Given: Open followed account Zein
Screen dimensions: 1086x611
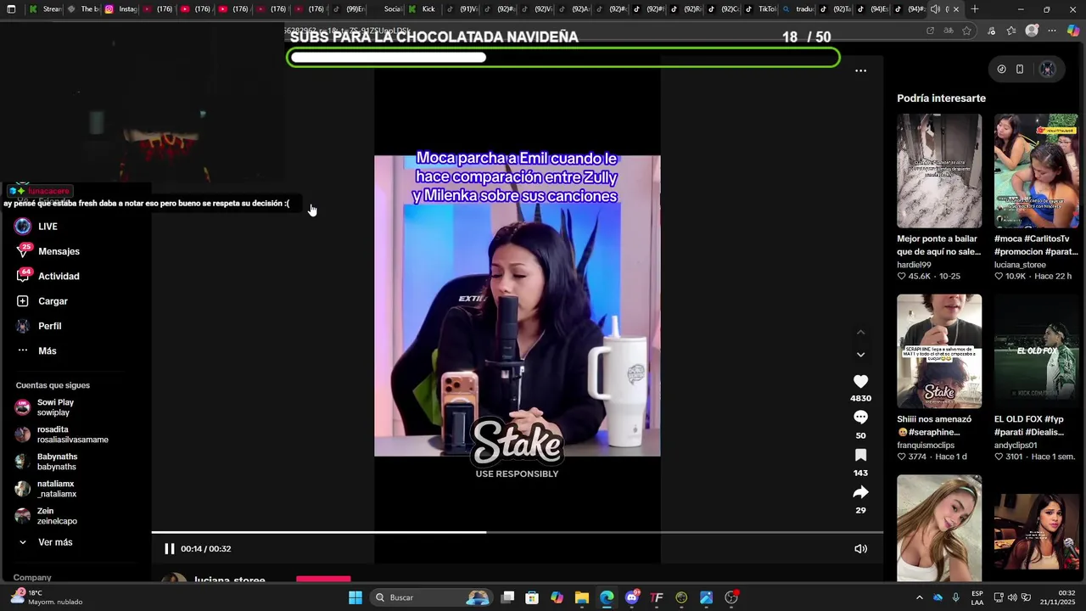Looking at the screenshot, I should [56, 516].
